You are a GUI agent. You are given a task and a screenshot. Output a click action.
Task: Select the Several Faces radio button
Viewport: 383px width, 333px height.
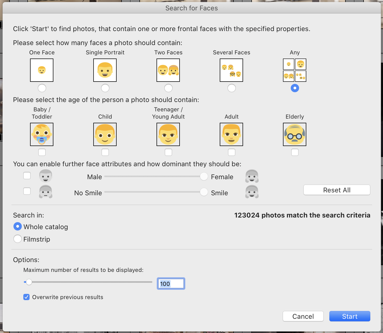232,88
